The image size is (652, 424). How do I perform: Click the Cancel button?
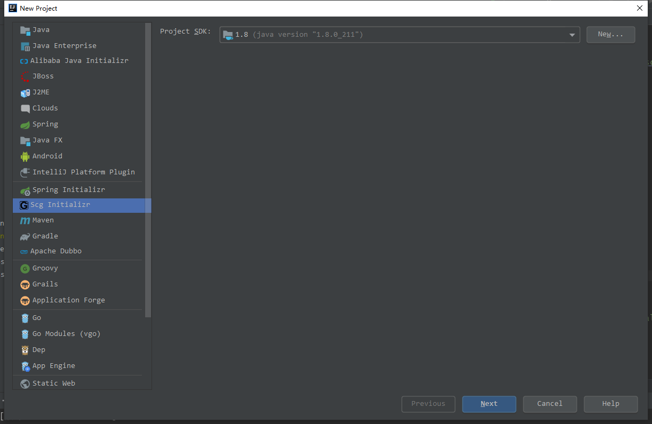coord(550,404)
